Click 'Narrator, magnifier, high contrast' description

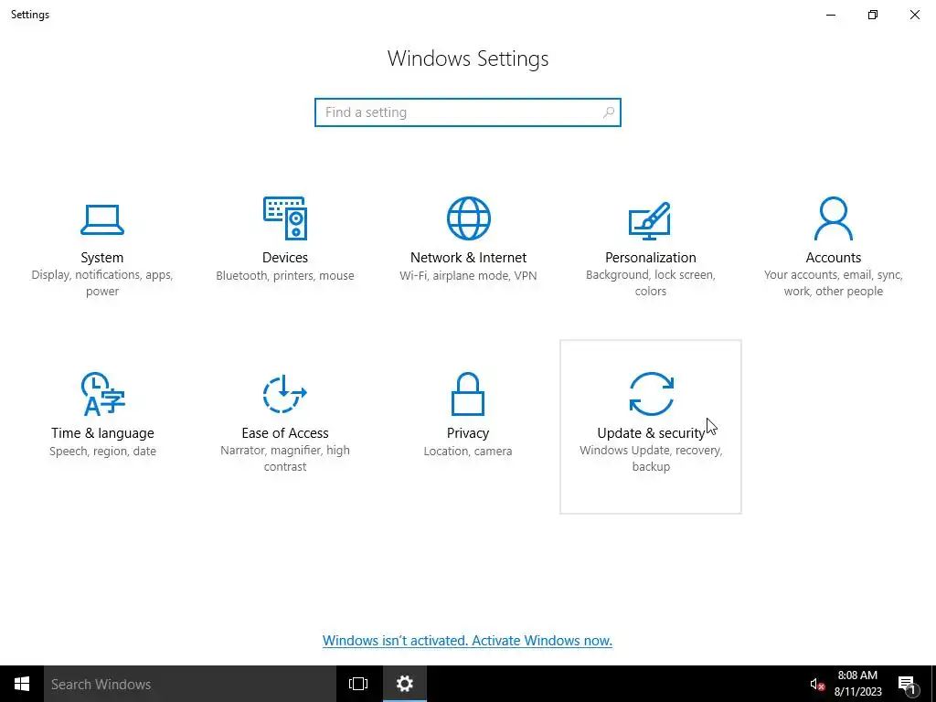tap(285, 459)
